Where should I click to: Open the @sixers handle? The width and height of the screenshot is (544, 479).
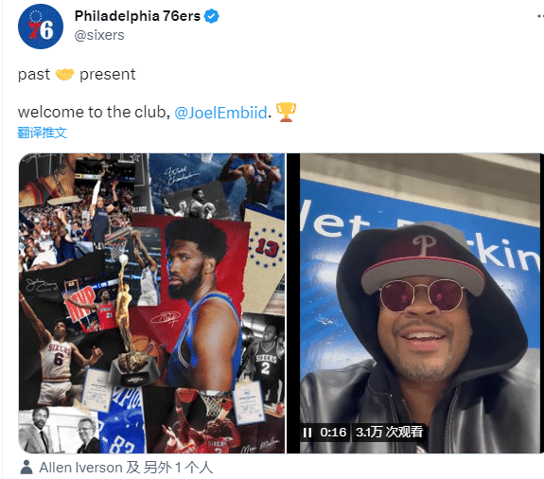tap(99, 35)
